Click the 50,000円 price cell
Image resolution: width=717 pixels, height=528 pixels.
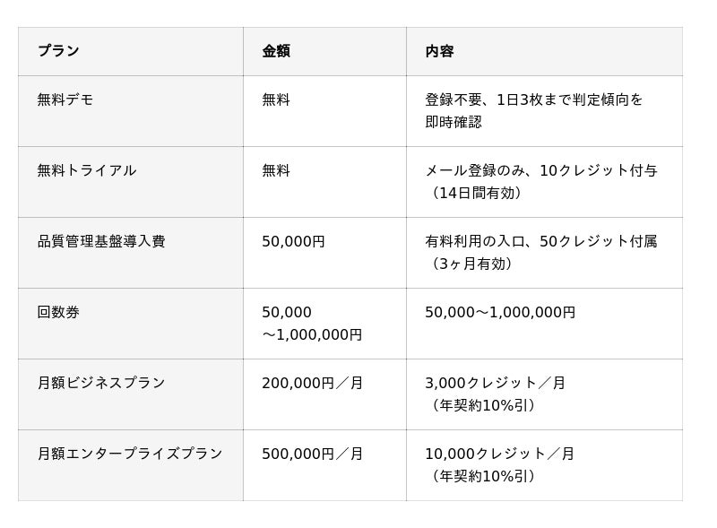click(293, 241)
